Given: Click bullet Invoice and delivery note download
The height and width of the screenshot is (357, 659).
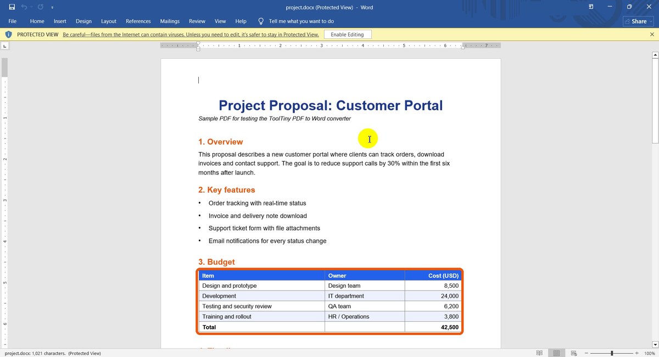Looking at the screenshot, I should point(258,216).
